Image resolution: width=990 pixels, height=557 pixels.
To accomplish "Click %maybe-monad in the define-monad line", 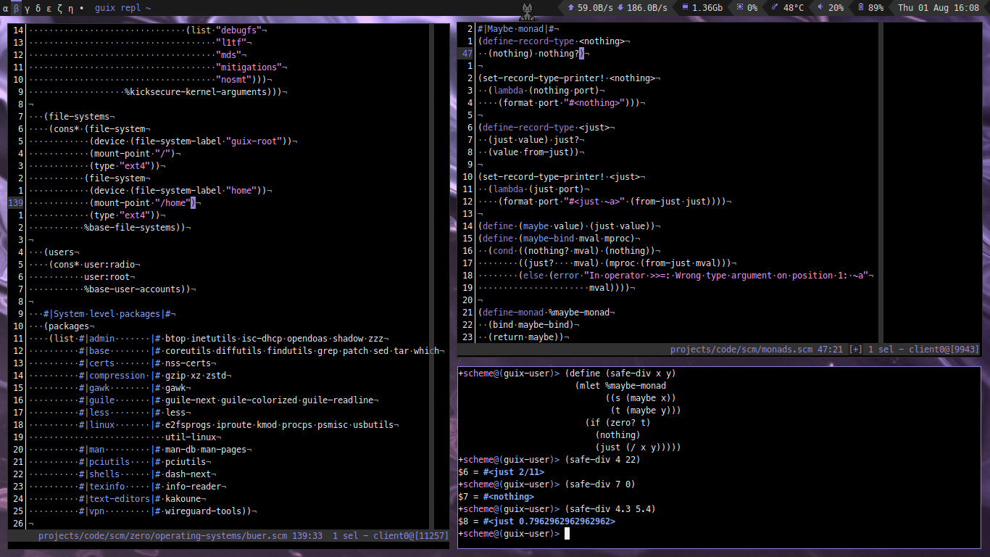I will pos(580,312).
